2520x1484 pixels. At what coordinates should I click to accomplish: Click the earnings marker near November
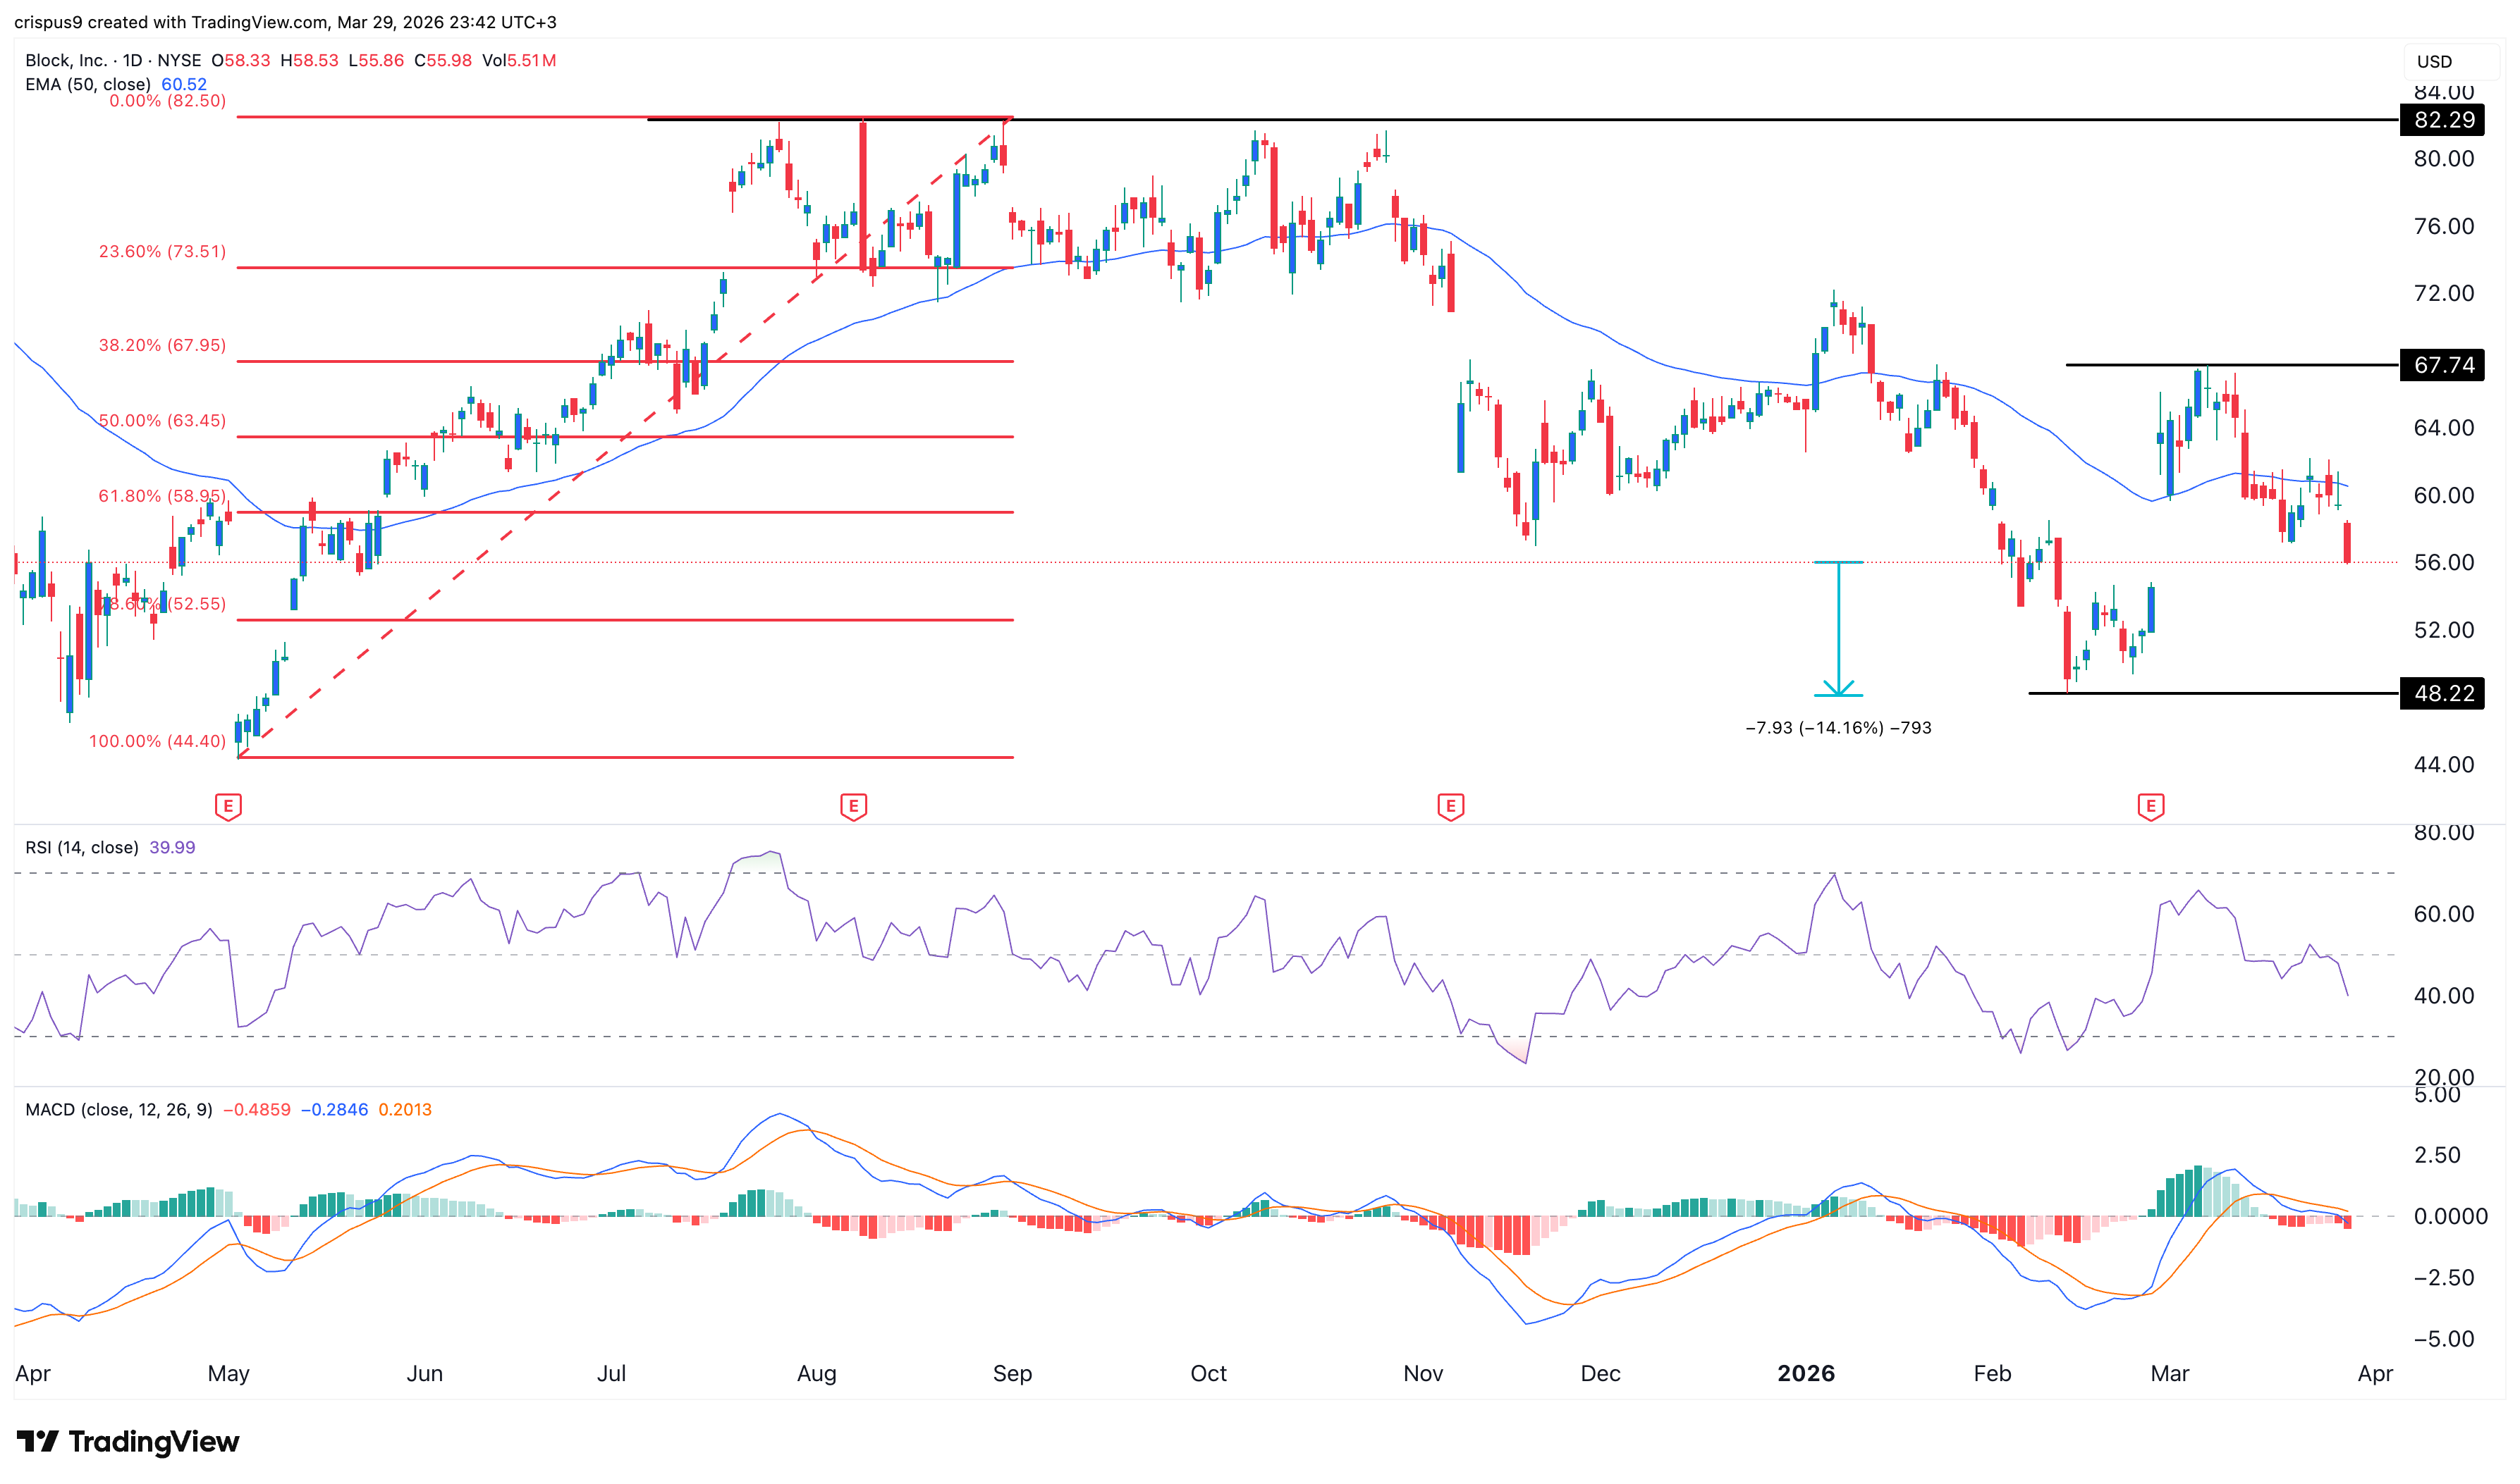click(1450, 806)
